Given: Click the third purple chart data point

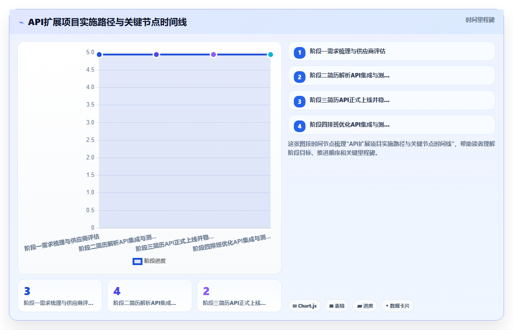Looking at the screenshot, I should click(x=213, y=55).
